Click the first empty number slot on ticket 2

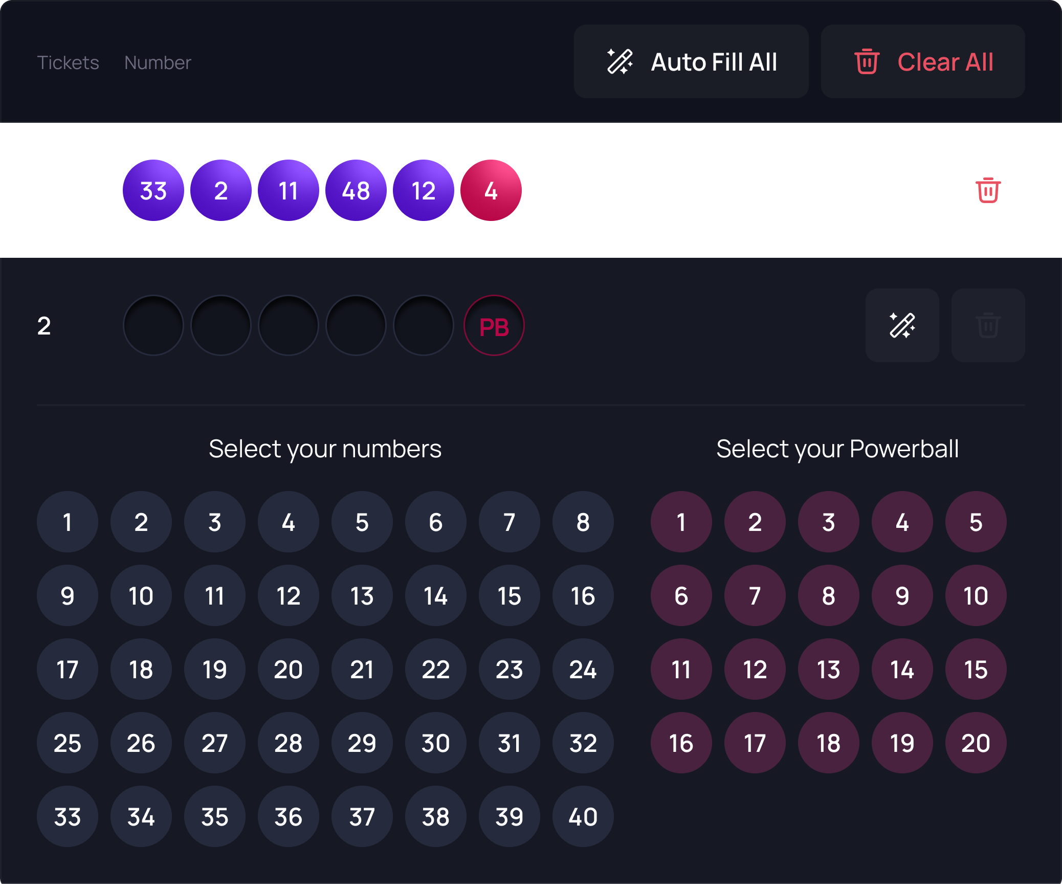tap(153, 326)
